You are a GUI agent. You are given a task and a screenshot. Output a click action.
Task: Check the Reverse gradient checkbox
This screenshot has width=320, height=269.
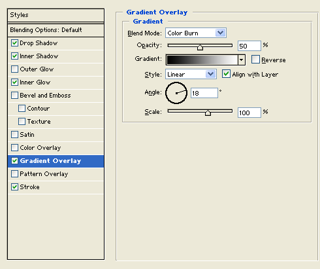(x=255, y=60)
